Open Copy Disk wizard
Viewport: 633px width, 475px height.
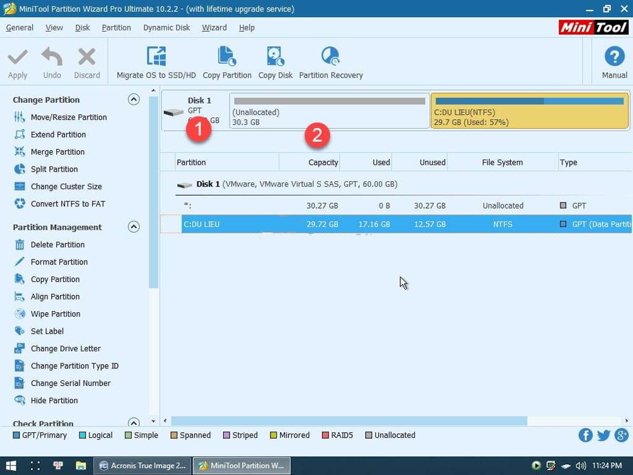click(276, 62)
